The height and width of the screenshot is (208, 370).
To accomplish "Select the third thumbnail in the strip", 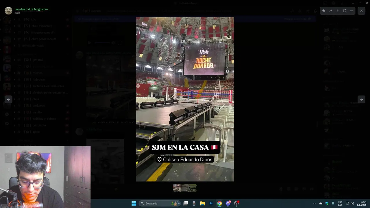I will [193, 188].
